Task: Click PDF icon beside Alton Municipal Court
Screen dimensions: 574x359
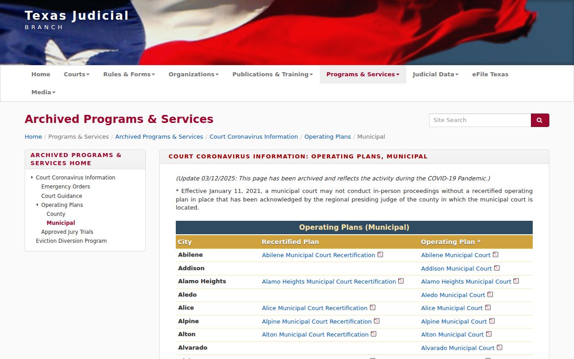Action: tap(489, 334)
